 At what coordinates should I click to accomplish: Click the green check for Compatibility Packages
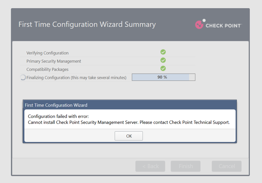point(163,68)
